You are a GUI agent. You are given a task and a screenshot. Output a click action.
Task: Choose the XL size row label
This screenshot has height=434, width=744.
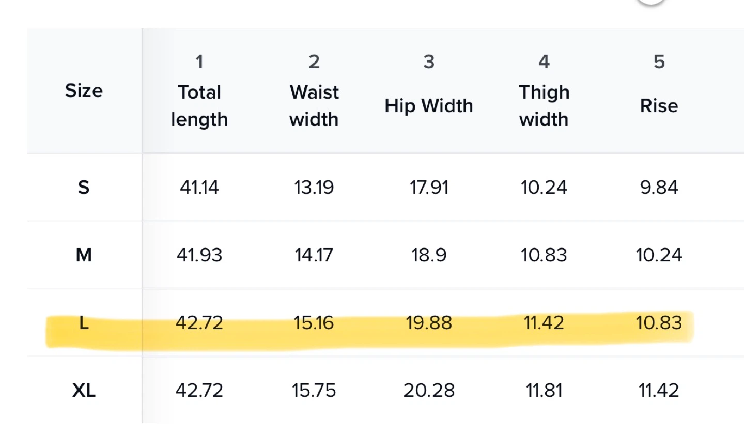(84, 391)
